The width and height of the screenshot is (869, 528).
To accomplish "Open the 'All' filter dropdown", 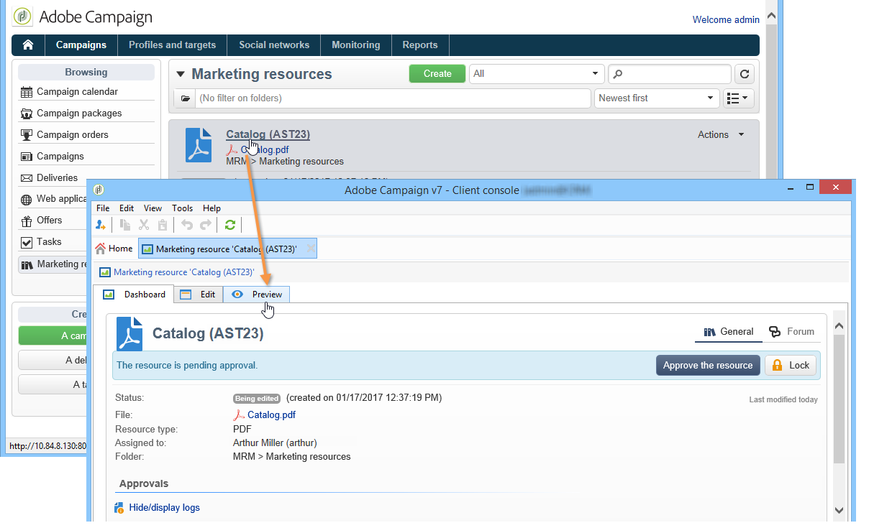I will click(x=537, y=73).
